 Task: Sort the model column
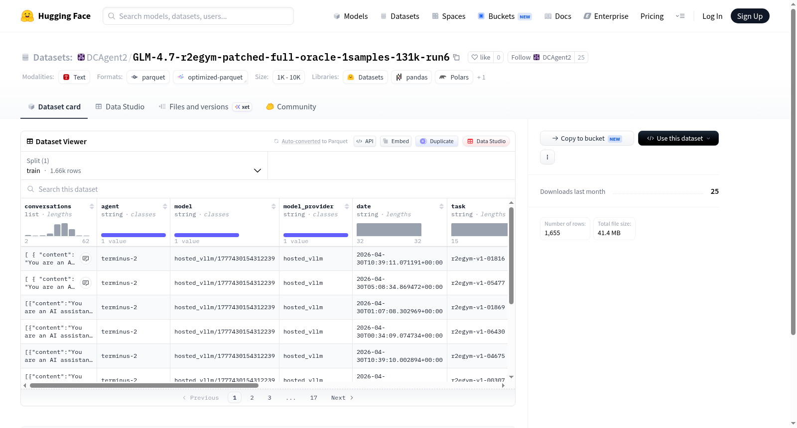click(273, 206)
